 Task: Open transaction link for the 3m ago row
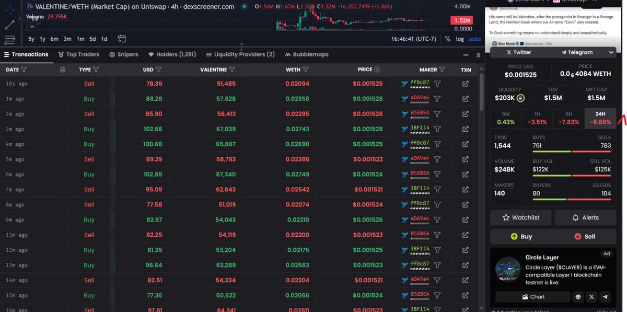click(466, 129)
